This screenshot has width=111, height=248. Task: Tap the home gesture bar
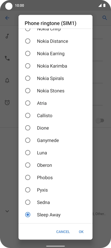pyautogui.click(x=55, y=246)
